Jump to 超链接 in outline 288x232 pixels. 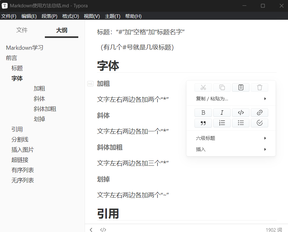click(x=20, y=160)
